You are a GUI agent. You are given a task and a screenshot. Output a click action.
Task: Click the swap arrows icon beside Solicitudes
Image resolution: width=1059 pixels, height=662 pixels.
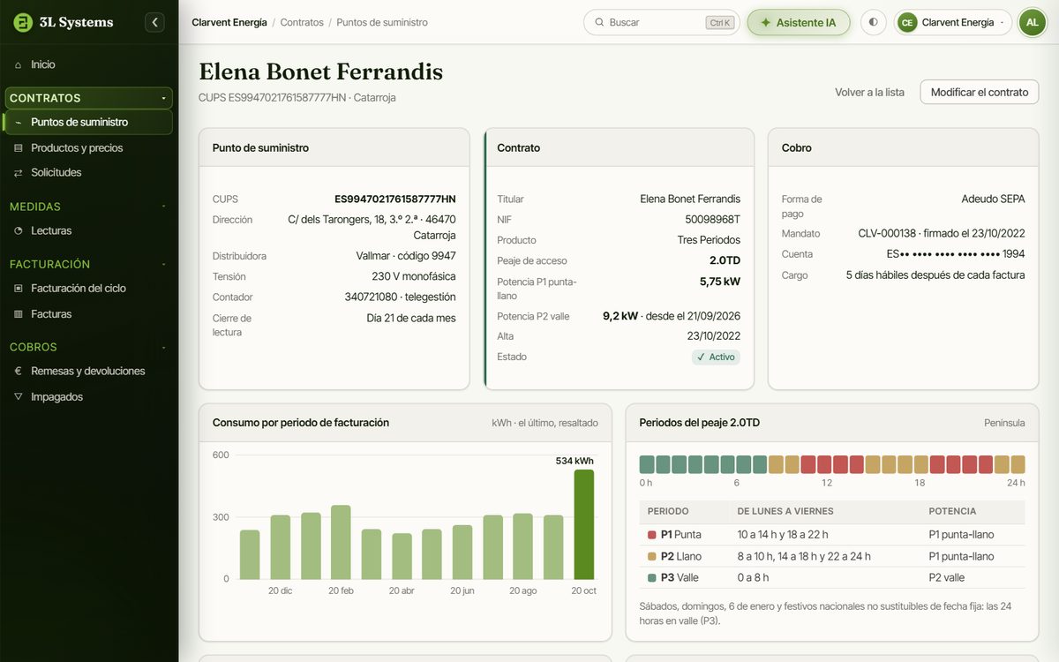[19, 173]
